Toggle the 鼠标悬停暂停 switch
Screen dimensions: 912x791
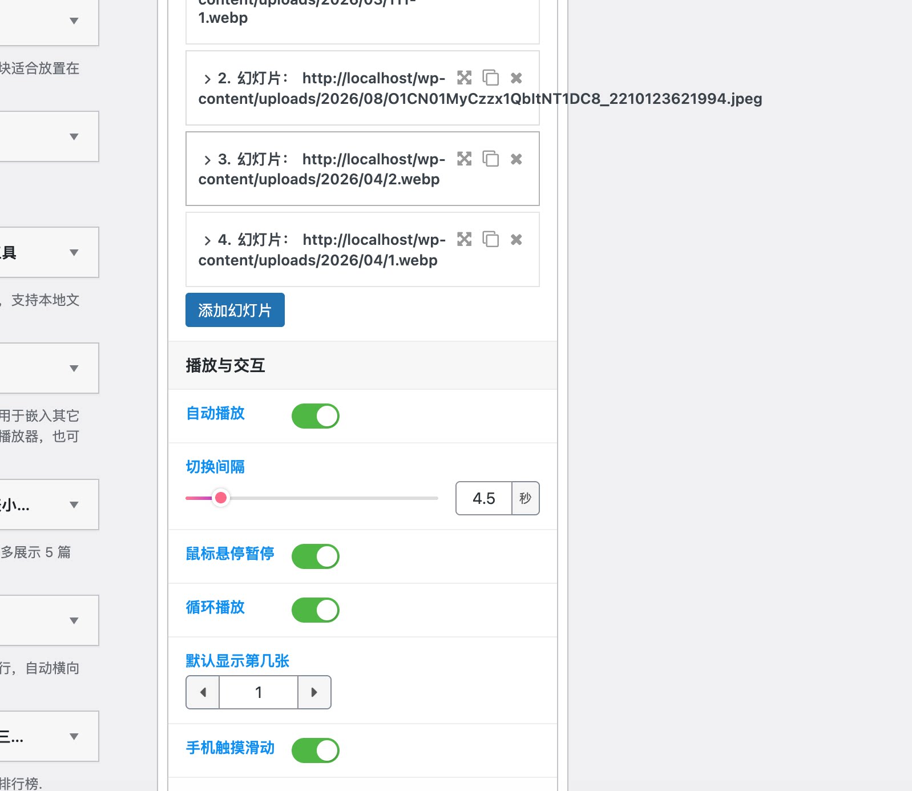tap(316, 556)
